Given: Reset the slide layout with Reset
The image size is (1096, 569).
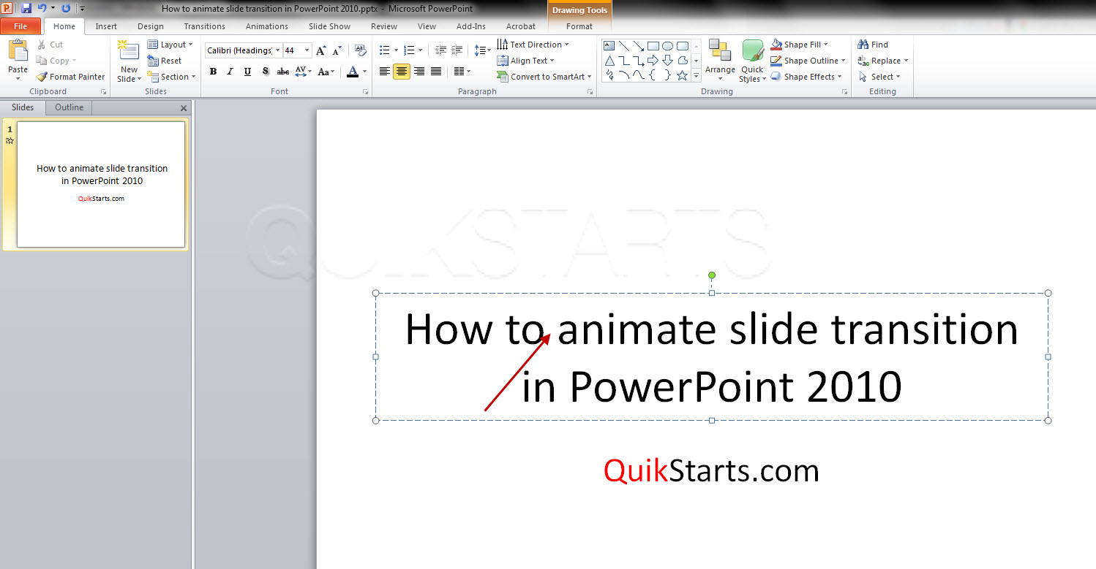Looking at the screenshot, I should point(165,61).
